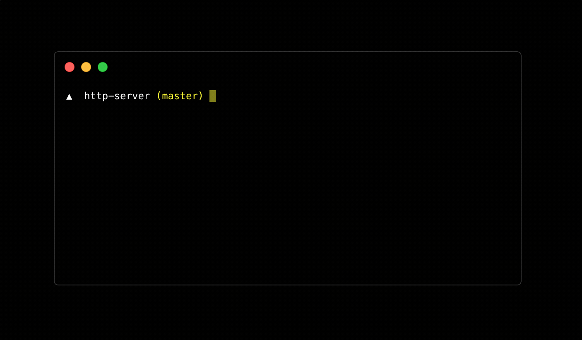Select the http-server directory name
Screen dimensions: 582x340
coord(117,96)
